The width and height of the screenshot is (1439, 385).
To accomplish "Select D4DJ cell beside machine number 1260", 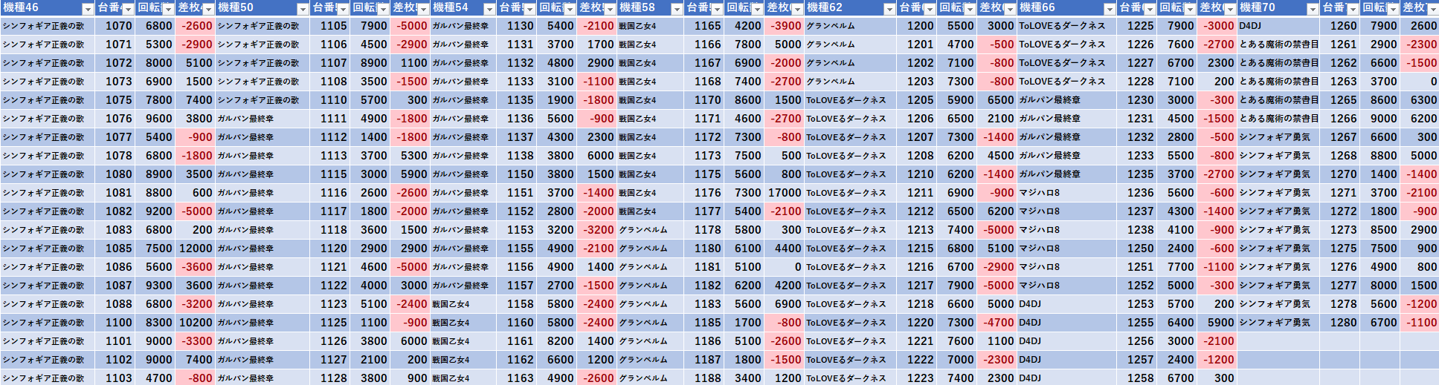I will (x=1278, y=26).
